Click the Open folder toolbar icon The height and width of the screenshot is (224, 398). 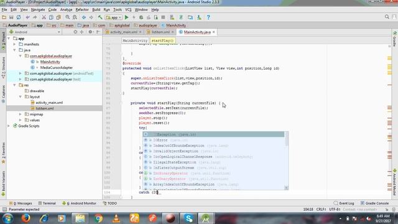coord(4,17)
